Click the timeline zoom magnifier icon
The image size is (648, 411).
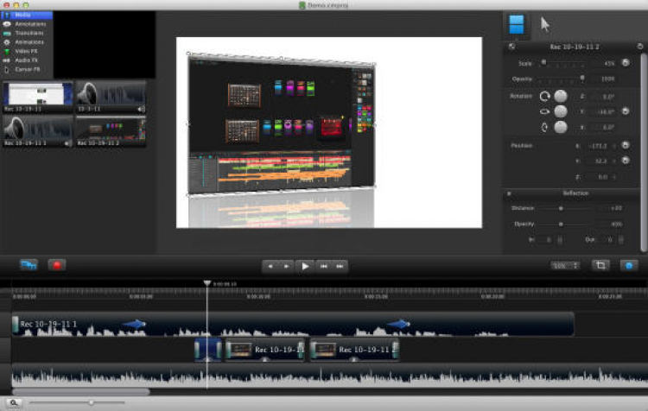(15, 402)
